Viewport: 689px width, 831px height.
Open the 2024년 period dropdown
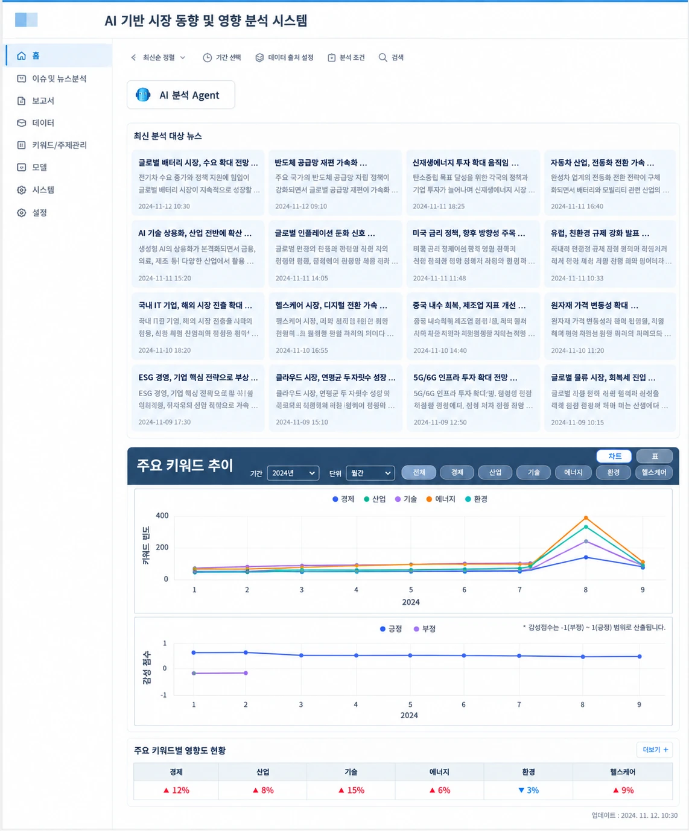click(x=293, y=473)
